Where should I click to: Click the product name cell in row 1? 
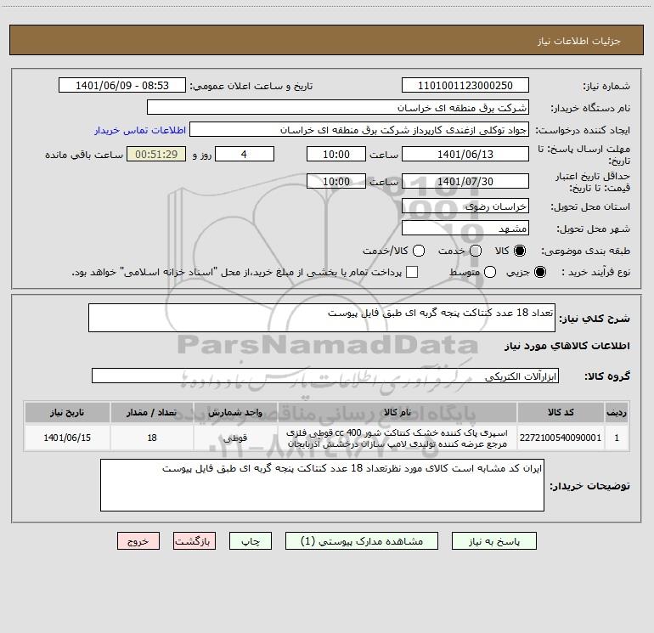click(x=397, y=438)
